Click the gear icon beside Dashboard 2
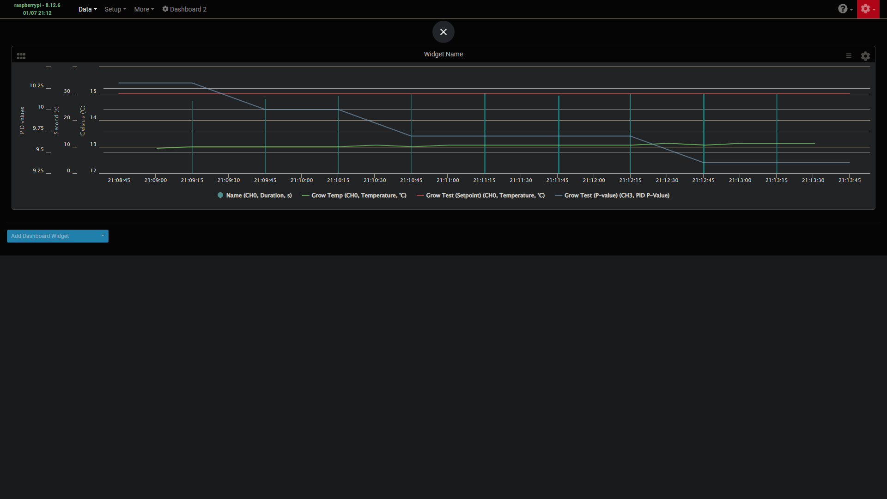 click(165, 9)
